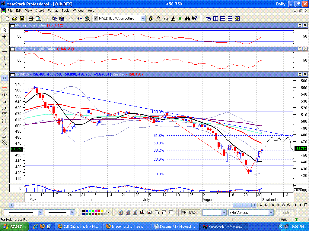
Task: Toggle the D periodicity button
Action: pyautogui.click(x=266, y=205)
